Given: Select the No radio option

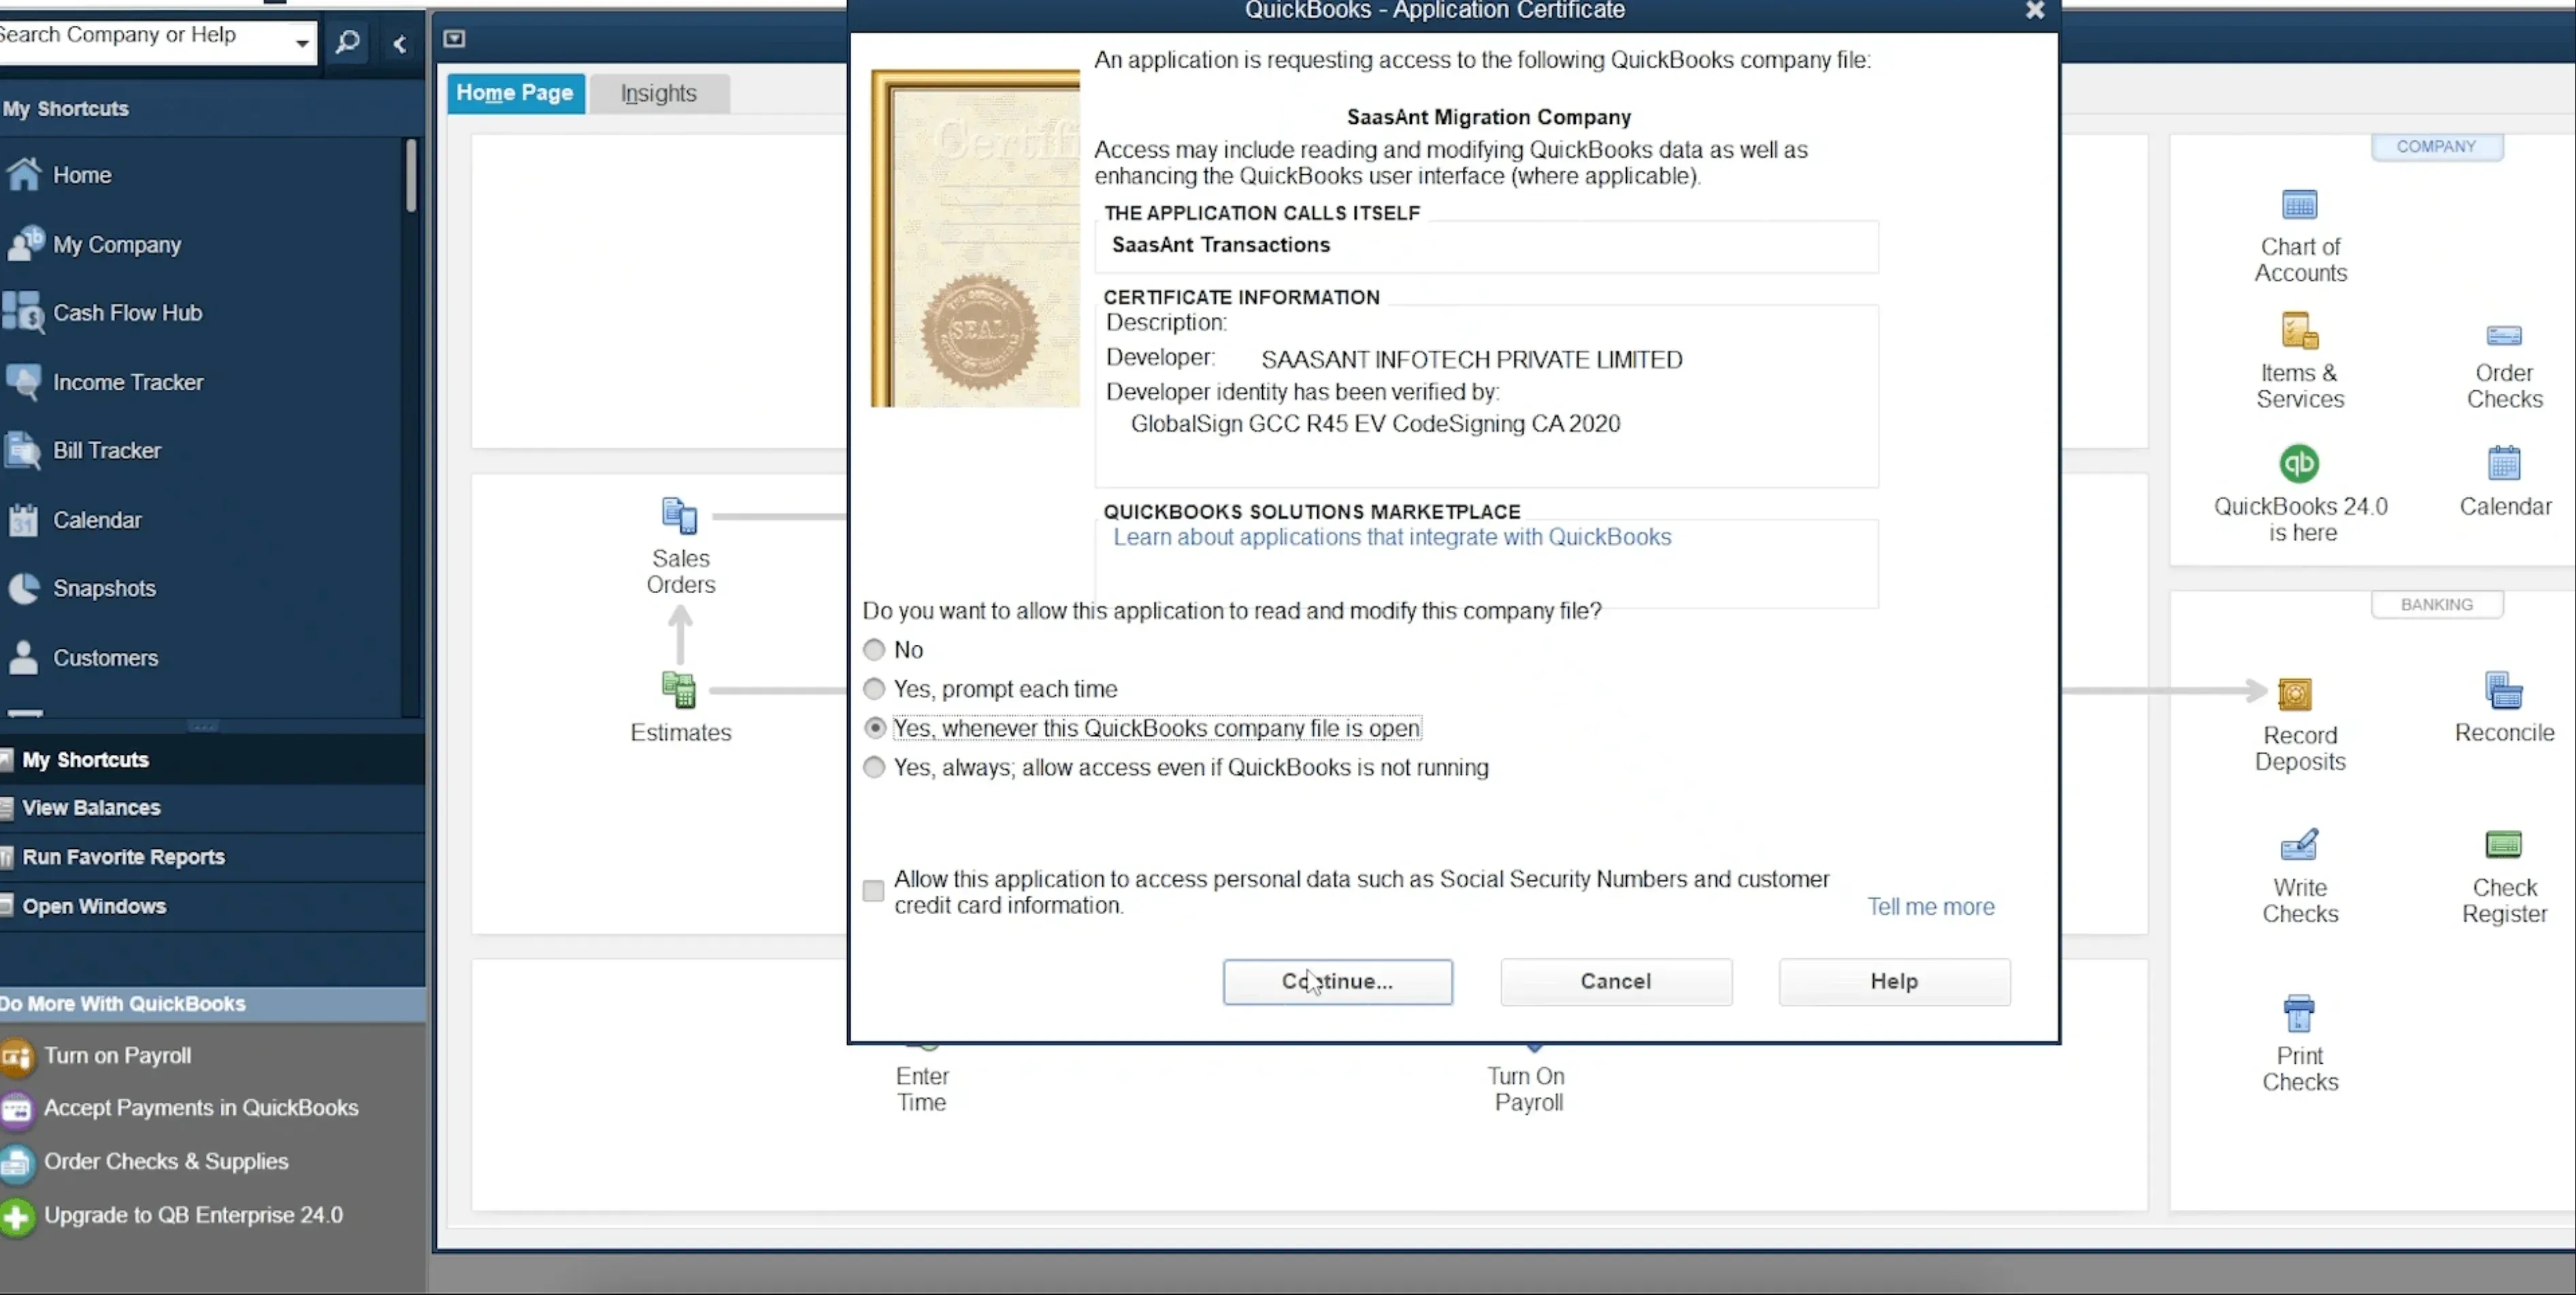Looking at the screenshot, I should point(874,650).
